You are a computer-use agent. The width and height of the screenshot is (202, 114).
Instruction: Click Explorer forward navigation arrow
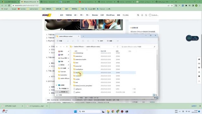tap(61, 47)
